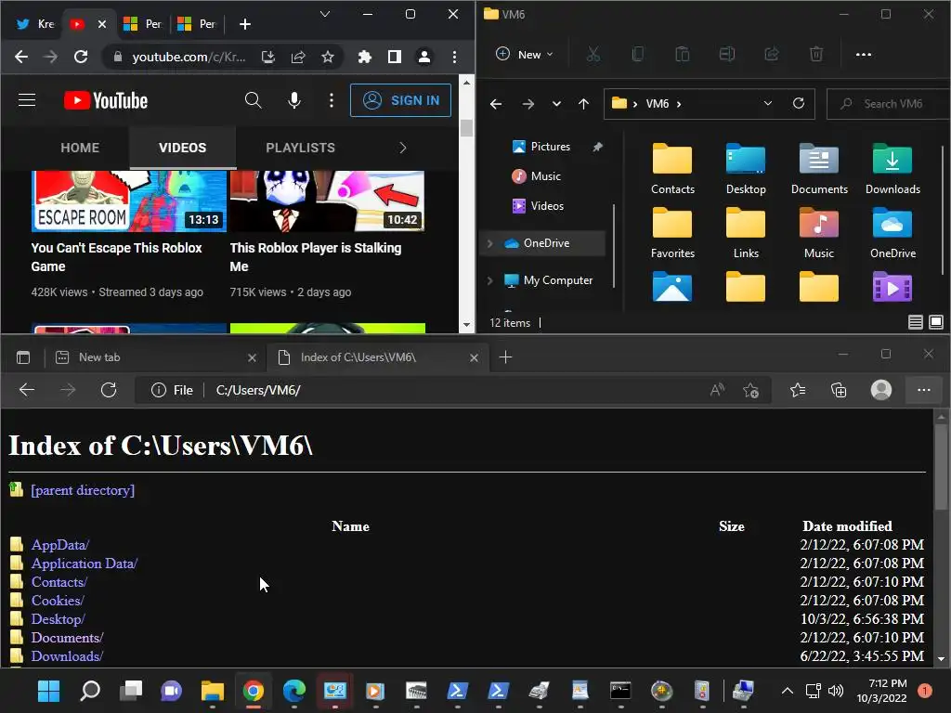Click the parent directory link
951x713 pixels.
point(83,490)
